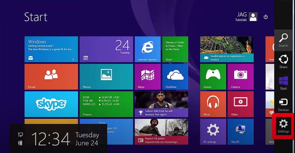Open the Share charm
295x153 pixels.
[x=283, y=61]
